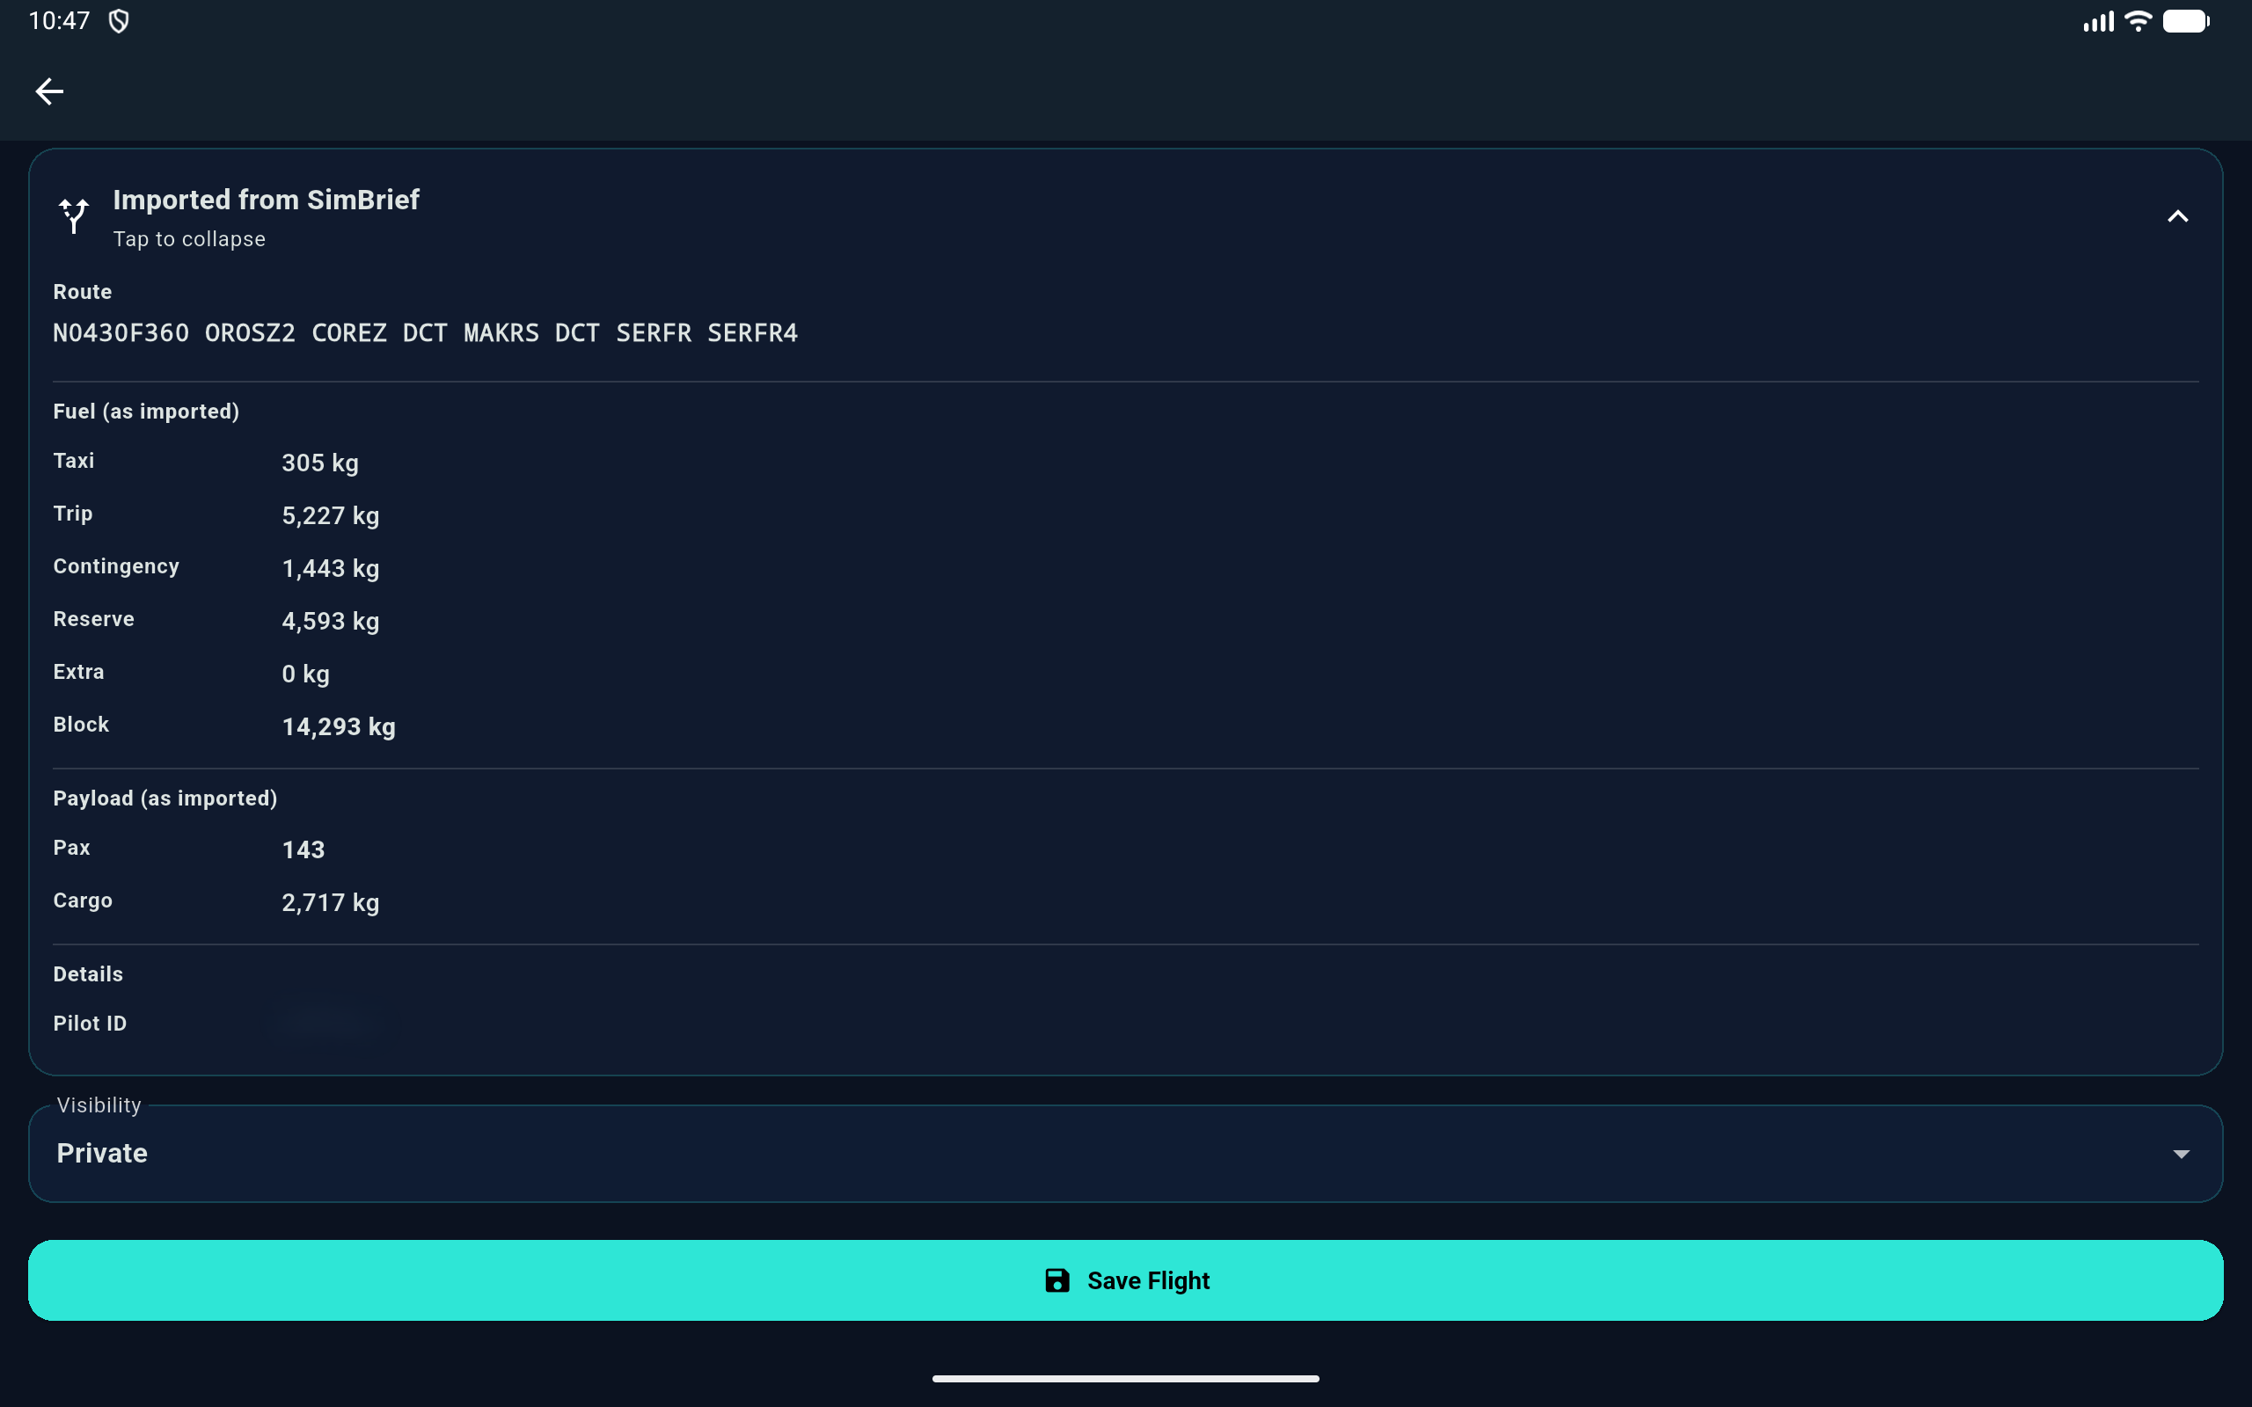Click the Trip fuel 5,227 kg value
Image resolution: width=2252 pixels, height=1407 pixels.
click(331, 515)
